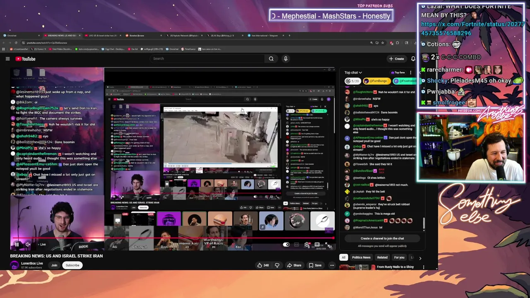
Task: Open the From Rusty Nails to a Shiny video
Action: (x=395, y=267)
